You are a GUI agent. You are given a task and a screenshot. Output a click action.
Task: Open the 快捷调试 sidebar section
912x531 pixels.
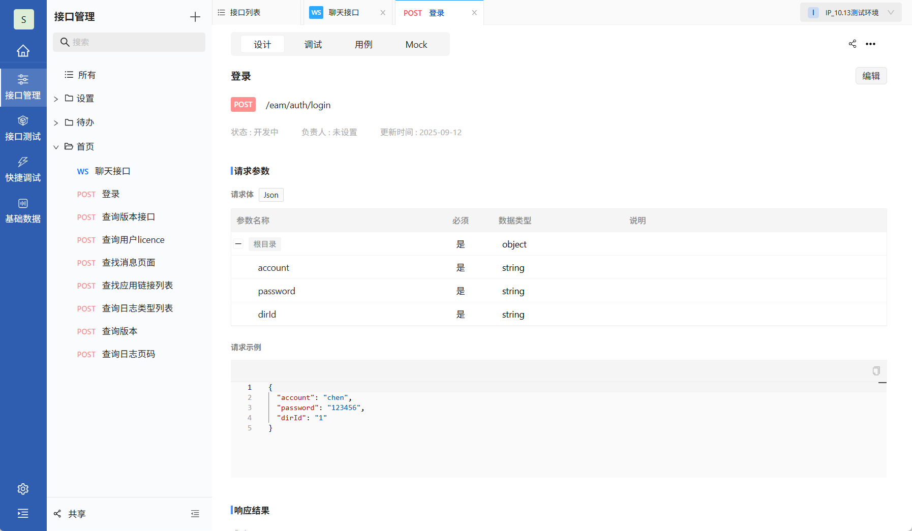(23, 170)
